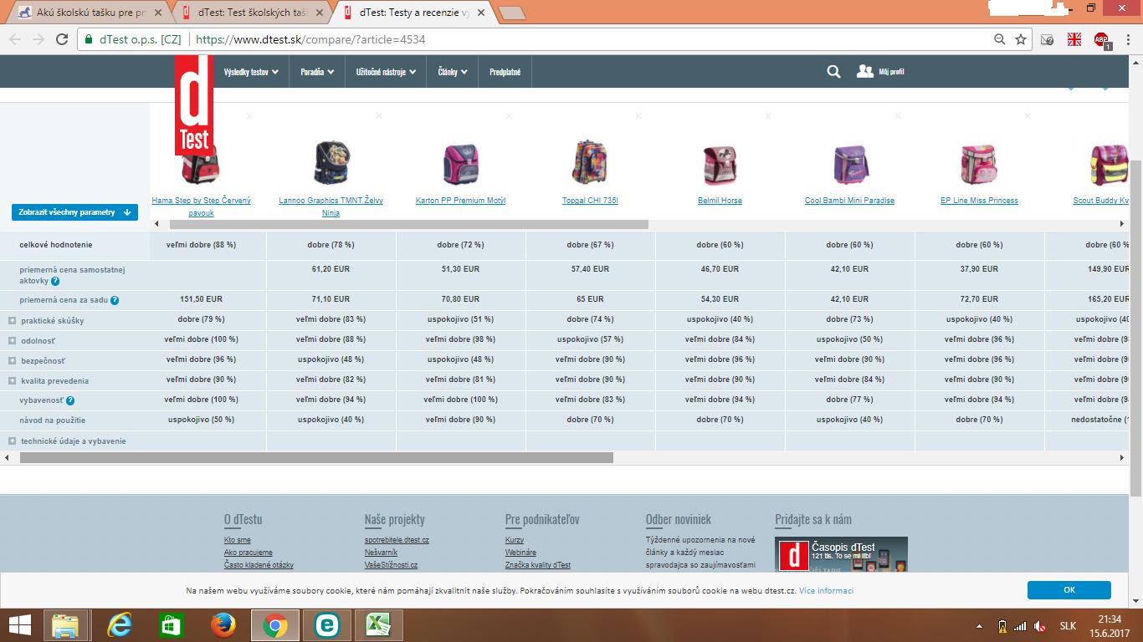
Task: Accept cookies with the OK button
Action: pos(1069,590)
